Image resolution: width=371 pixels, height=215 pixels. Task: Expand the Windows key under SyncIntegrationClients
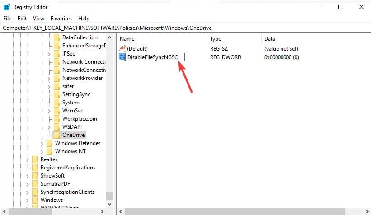click(x=27, y=201)
